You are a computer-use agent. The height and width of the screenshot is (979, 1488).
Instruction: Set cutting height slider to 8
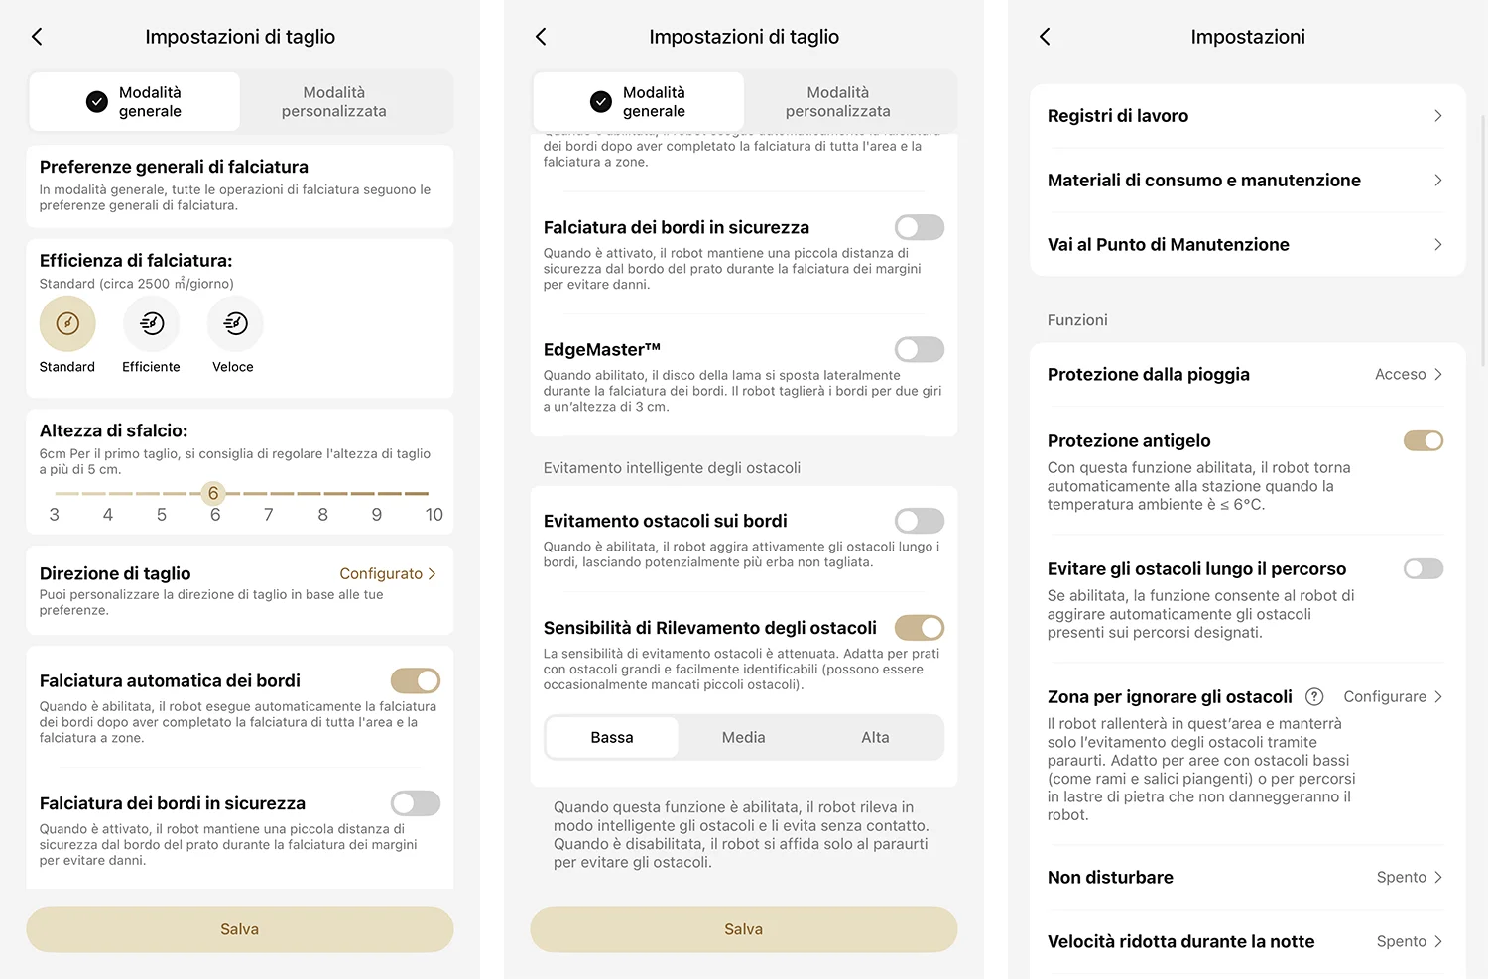pos(322,493)
